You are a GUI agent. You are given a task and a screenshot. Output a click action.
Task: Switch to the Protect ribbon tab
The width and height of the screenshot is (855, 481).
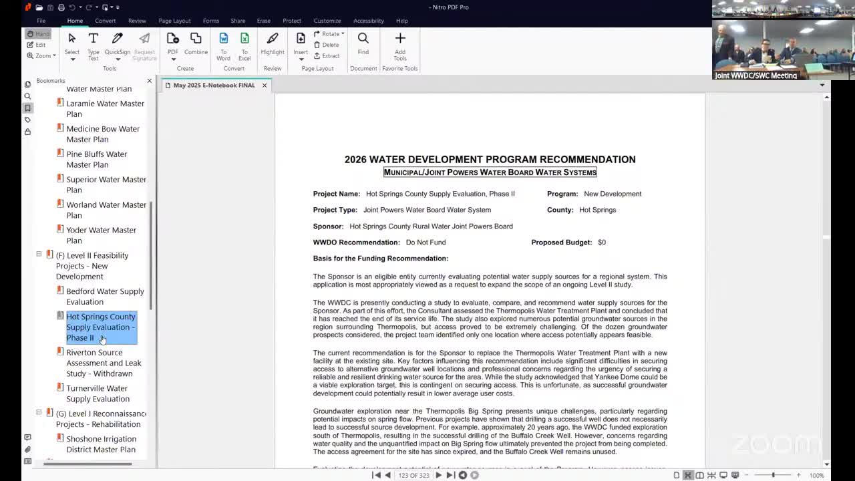[x=292, y=21]
